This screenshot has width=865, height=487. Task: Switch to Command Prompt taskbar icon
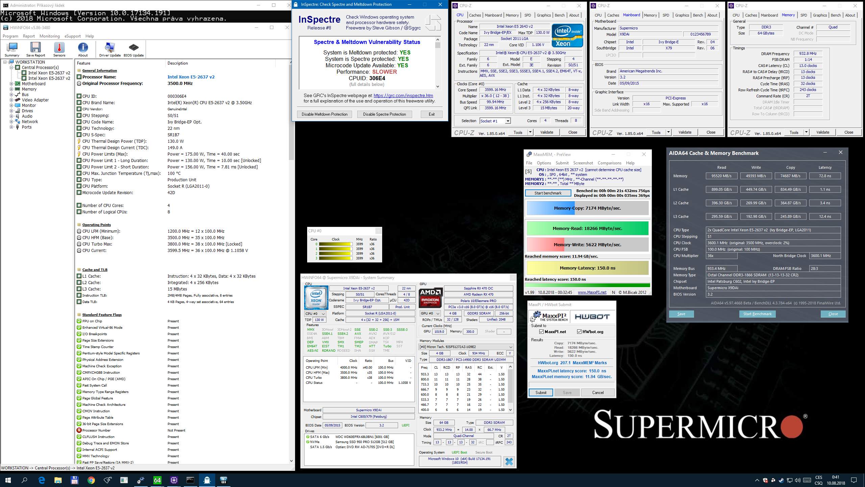[x=190, y=480]
